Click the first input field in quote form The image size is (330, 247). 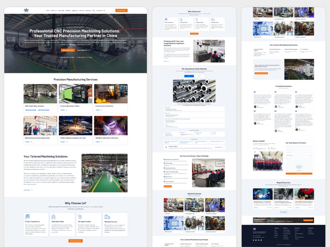[299, 147]
